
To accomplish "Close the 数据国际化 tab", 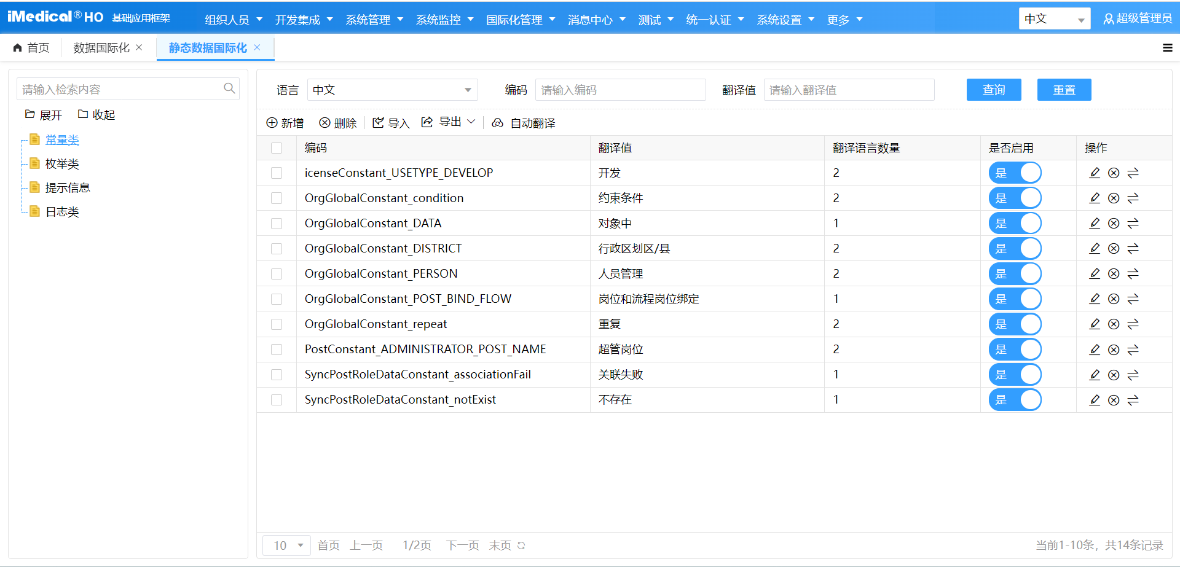I will pyautogui.click(x=139, y=47).
